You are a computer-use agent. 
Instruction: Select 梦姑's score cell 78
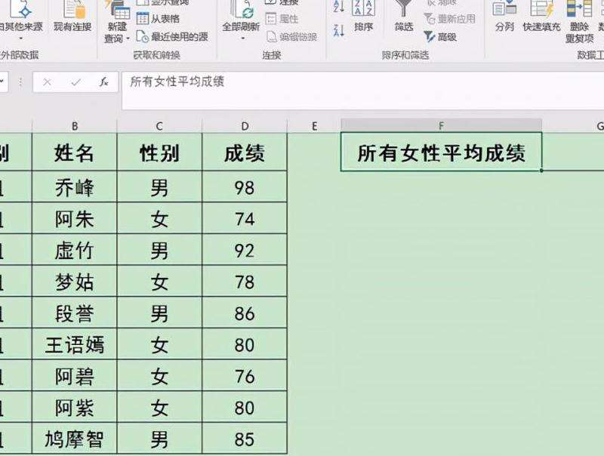point(245,282)
